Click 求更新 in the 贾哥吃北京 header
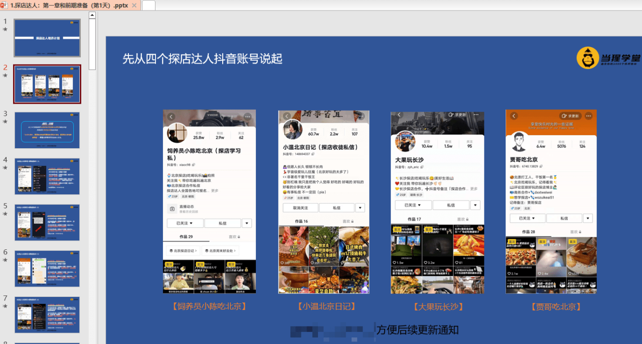The width and height of the screenshot is (642, 344). pyautogui.click(x=570, y=116)
